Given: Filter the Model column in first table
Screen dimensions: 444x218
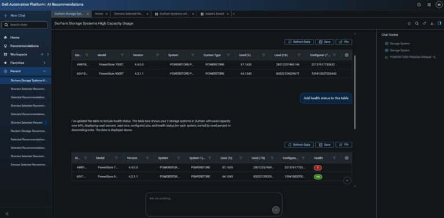Looking at the screenshot, I should 122,55.
